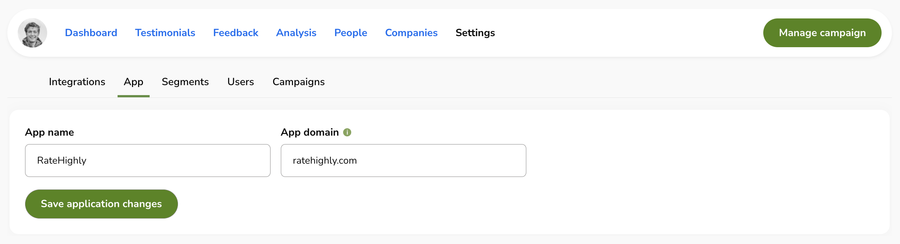
Task: Click the profile avatar photo
Action: [33, 33]
